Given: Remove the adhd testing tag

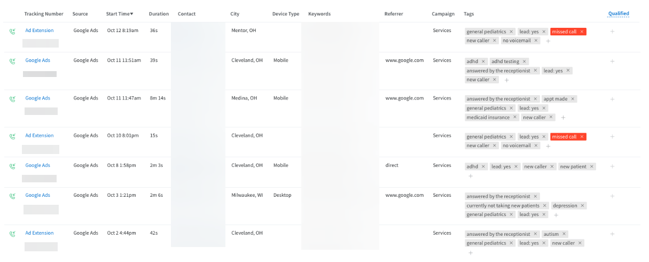Looking at the screenshot, I should [525, 61].
